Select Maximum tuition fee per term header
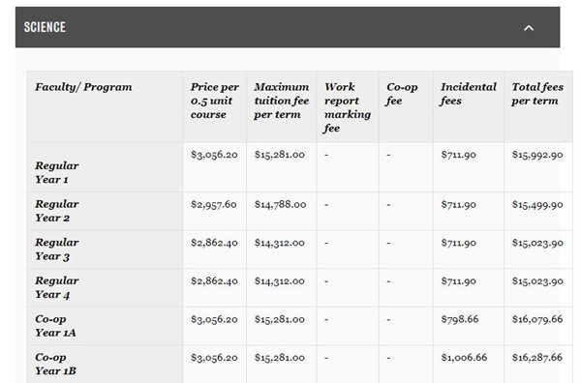Image resolution: width=581 pixels, height=383 pixels. (281, 101)
